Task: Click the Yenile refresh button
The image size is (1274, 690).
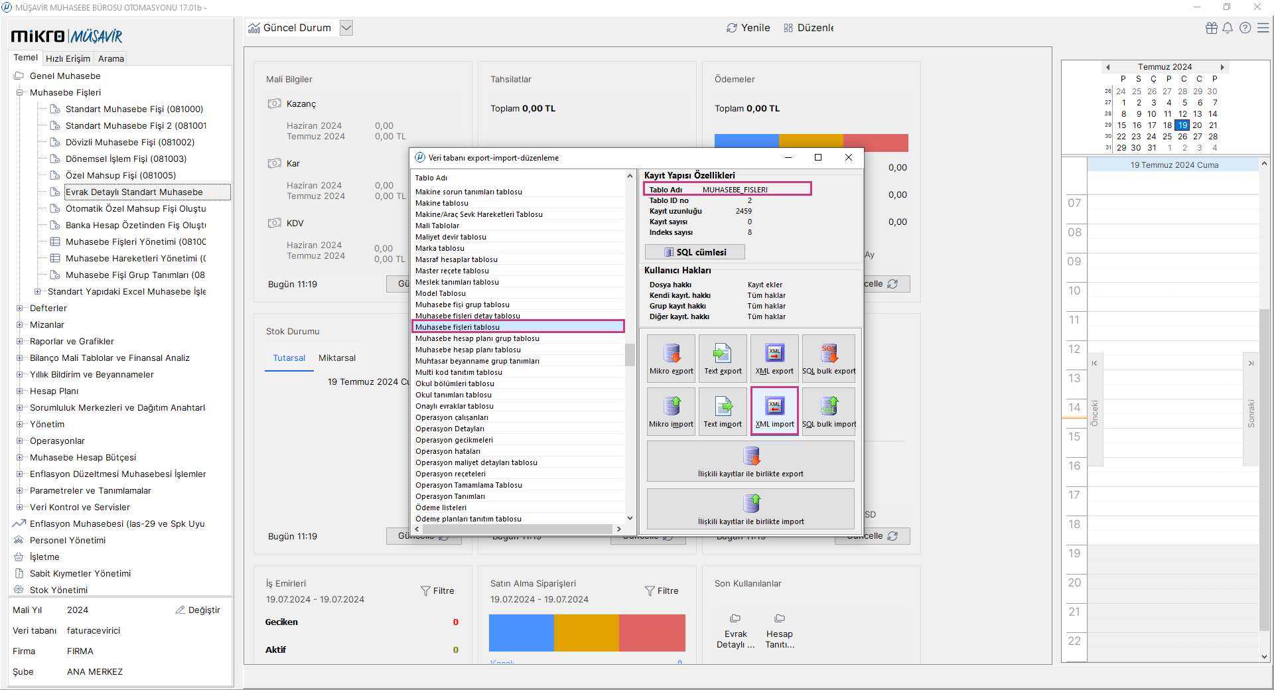Action: [x=748, y=28]
